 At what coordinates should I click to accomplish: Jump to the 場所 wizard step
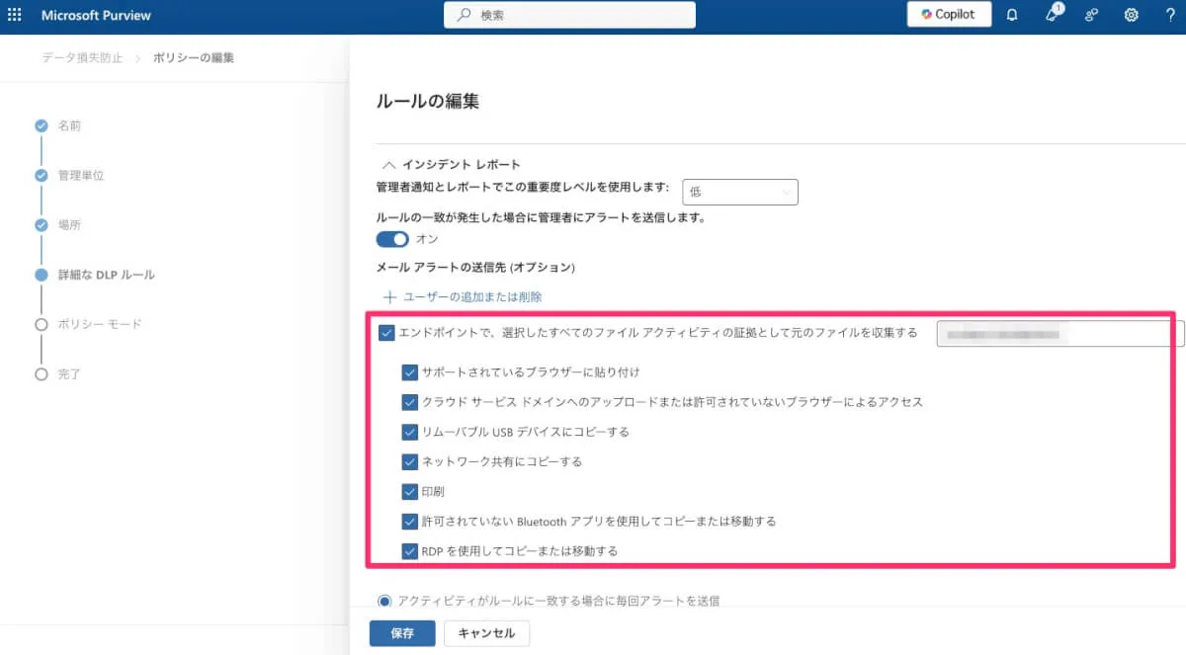69,225
